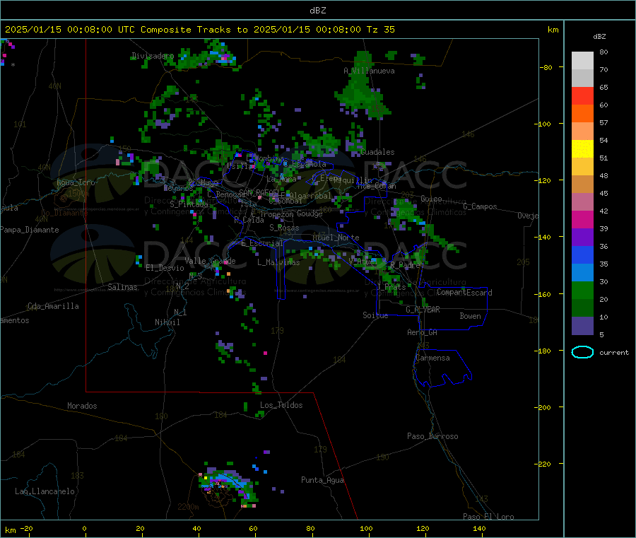Click the magenta 39 dBZ legend swatch
636x538 pixels.
coord(582,219)
